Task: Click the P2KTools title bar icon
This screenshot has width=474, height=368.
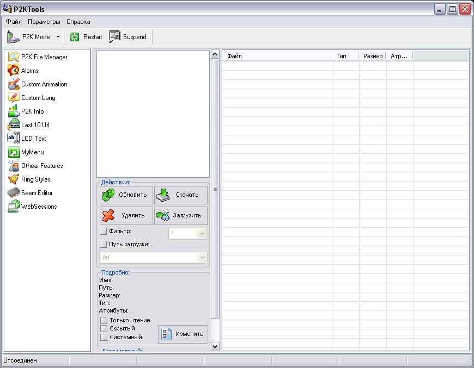Action: tap(7, 9)
